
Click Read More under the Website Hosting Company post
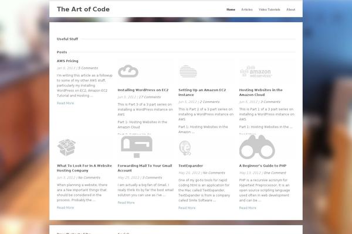(65, 208)
